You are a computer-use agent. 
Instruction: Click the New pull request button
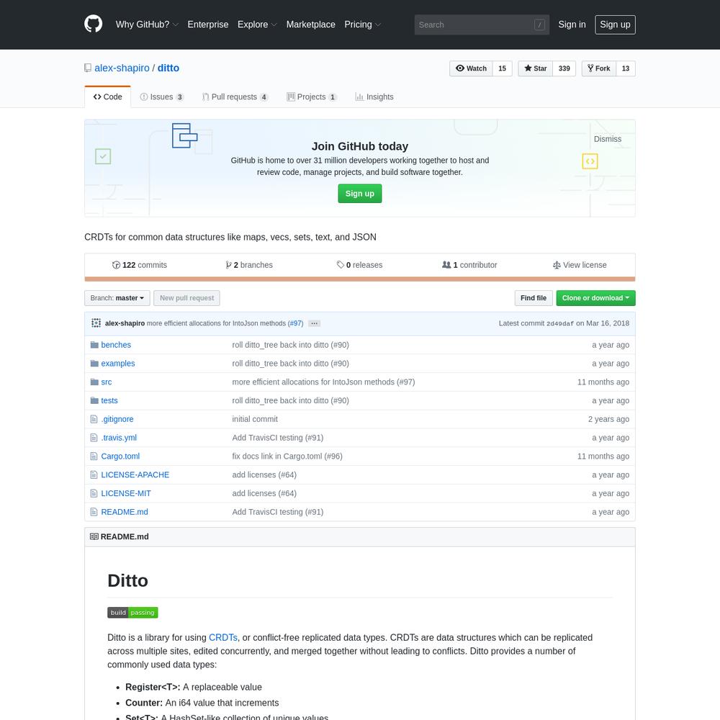[186, 298]
